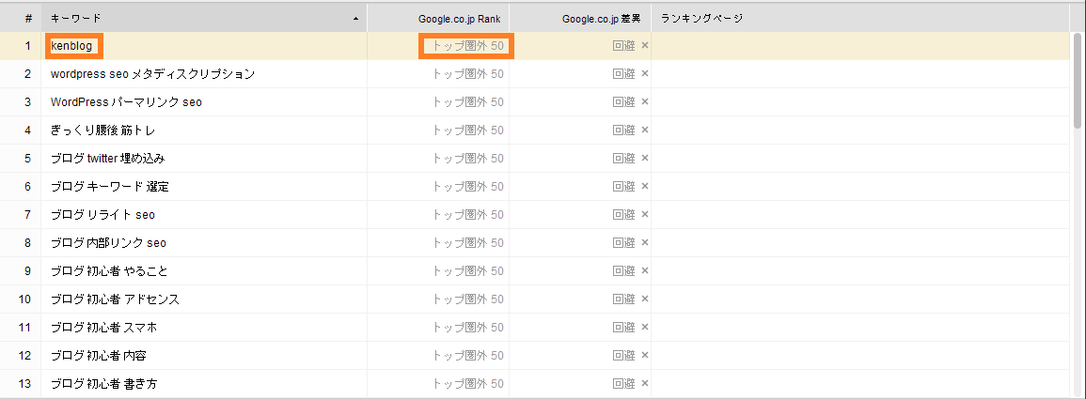Image resolution: width=1086 pixels, height=399 pixels.
Task: Click the × icon in the ブログ リライト seo row
Action: tap(645, 214)
